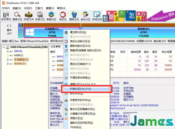Select 恢复丢失的文件(U) menu entry
Viewport: 175px width, 129px height.
[86, 100]
